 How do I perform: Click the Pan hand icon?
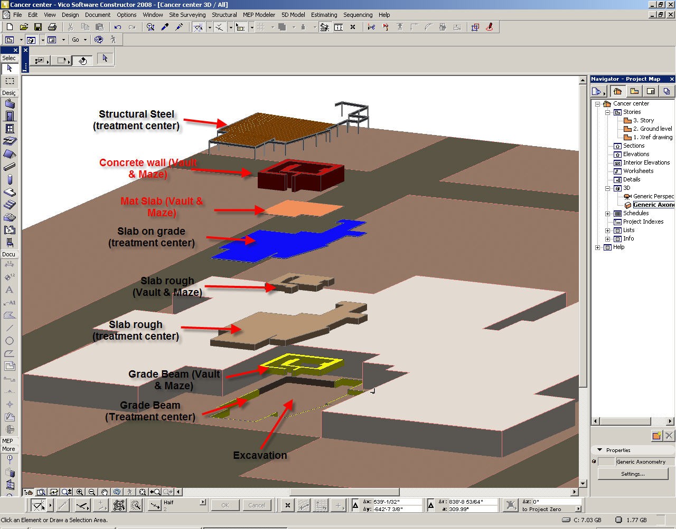point(105,492)
